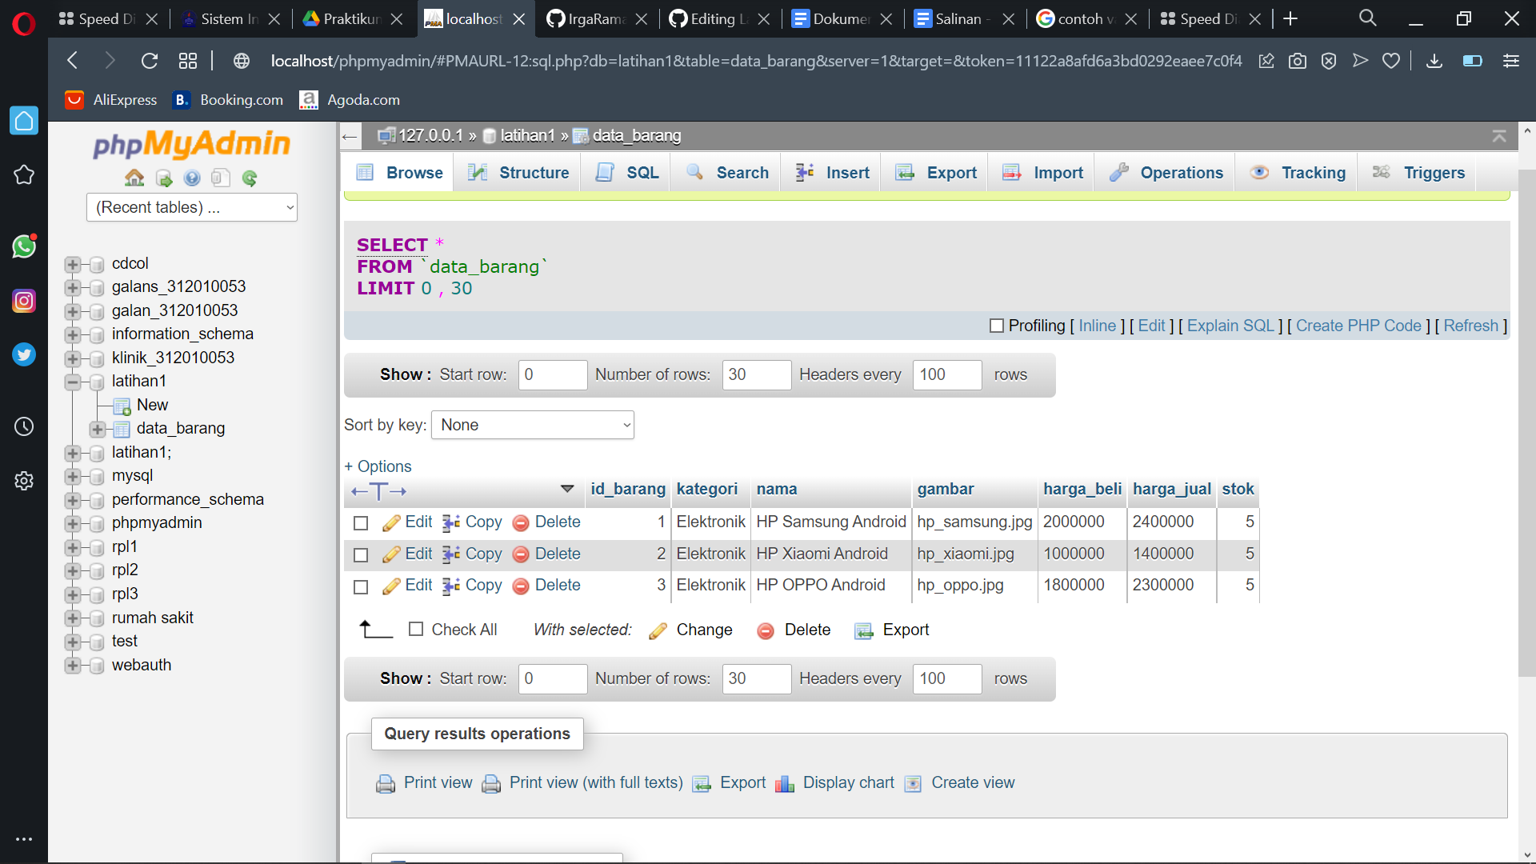This screenshot has width=1536, height=864.
Task: Select the checkbox for HP Samsung Android row
Action: click(x=361, y=522)
